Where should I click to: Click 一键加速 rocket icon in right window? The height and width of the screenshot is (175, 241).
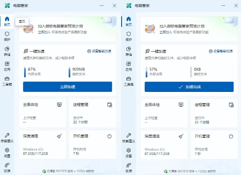147,51
